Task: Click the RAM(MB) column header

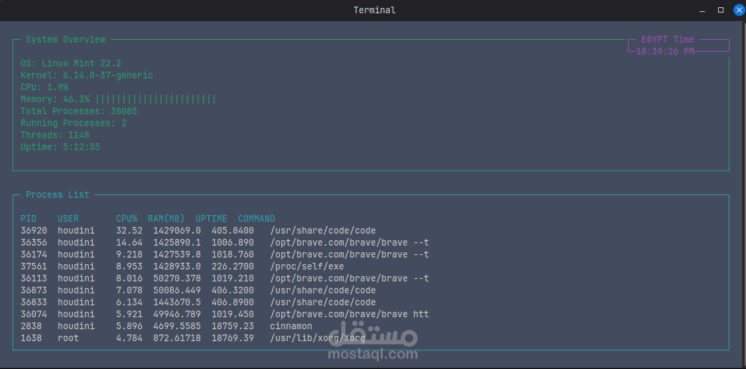Action: tap(166, 218)
